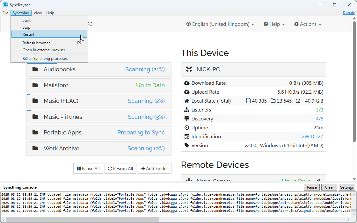Screen dimensions: 357x223
Task: Click the Music - iTunes folder icon
Action: [x=35, y=117]
